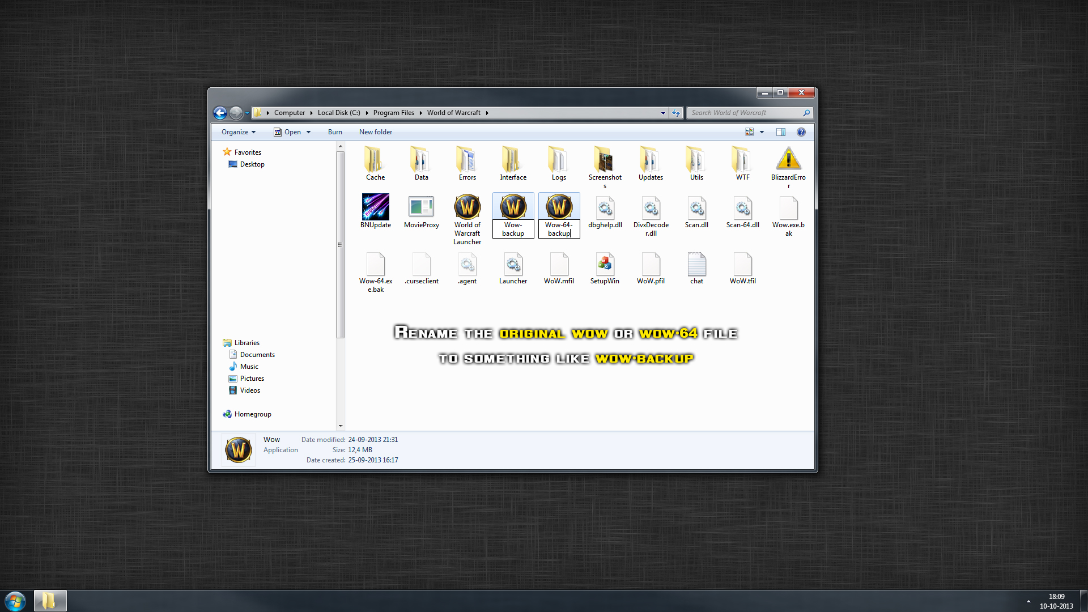Screen dimensions: 1088x612
Task: Expand the arrow after World of Warcraft
Action: (x=487, y=113)
